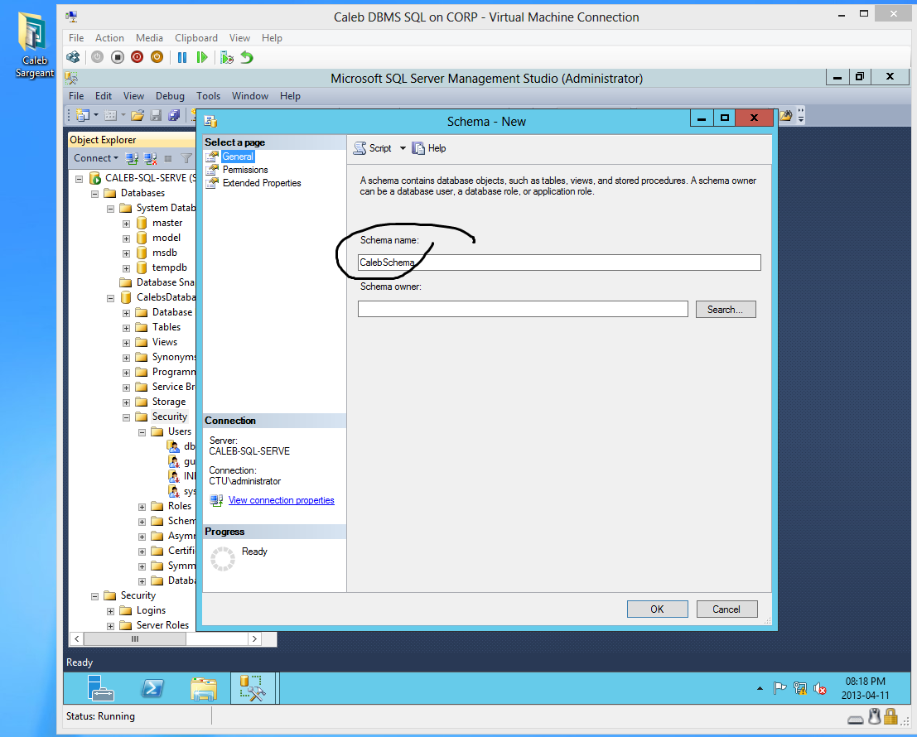Click the green Revert VM icon
Viewport: 917px width, 737px height.
[247, 57]
